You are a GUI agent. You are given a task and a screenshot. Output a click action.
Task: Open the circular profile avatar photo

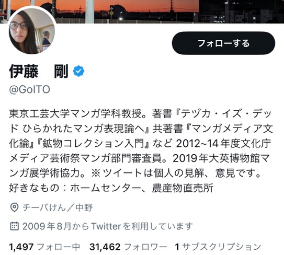point(32,31)
